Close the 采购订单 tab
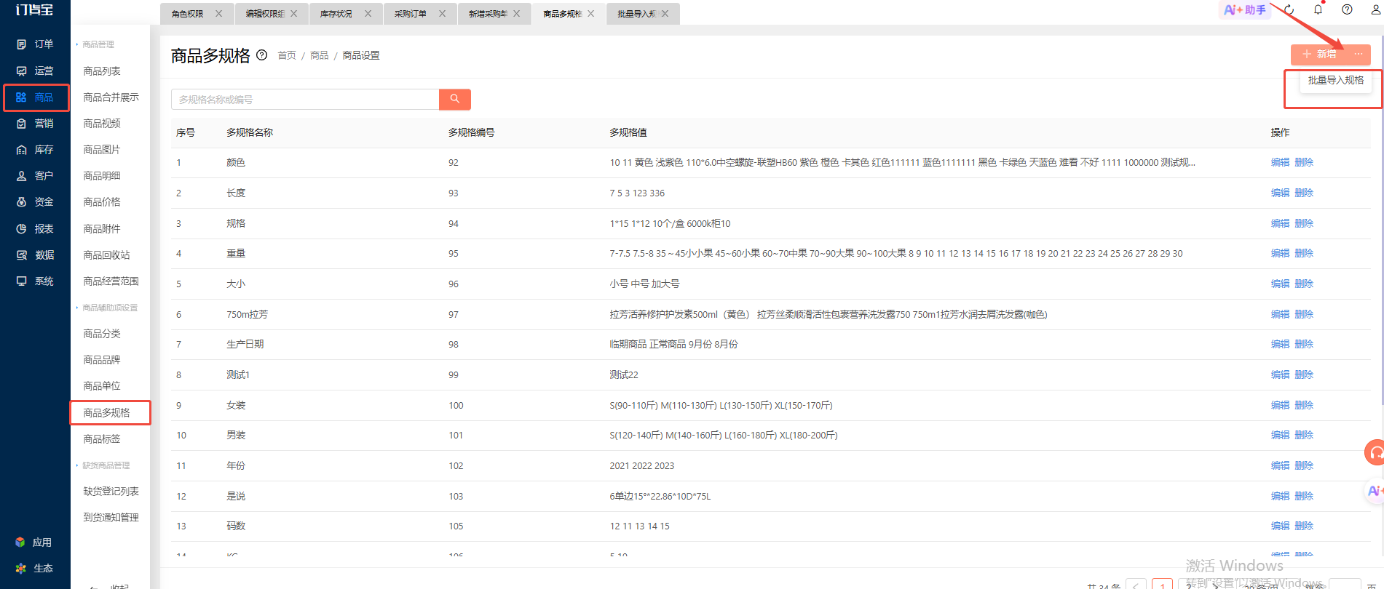Screen dimensions: 1384x589 pyautogui.click(x=442, y=14)
